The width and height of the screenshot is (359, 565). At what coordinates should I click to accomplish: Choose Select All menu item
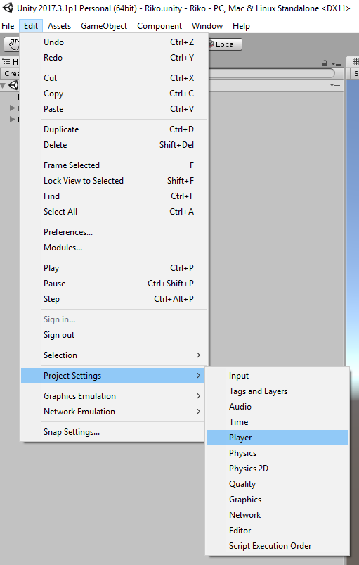(114, 212)
